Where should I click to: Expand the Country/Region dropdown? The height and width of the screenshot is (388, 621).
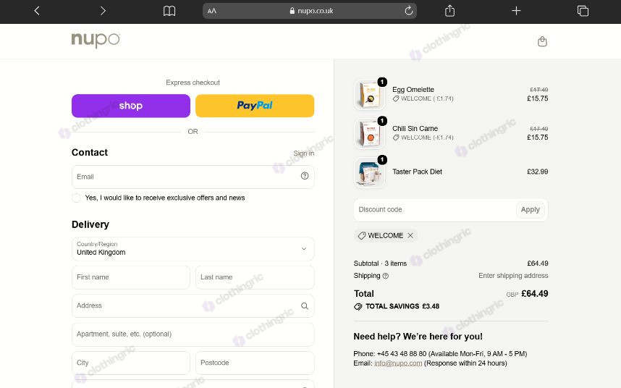193,248
